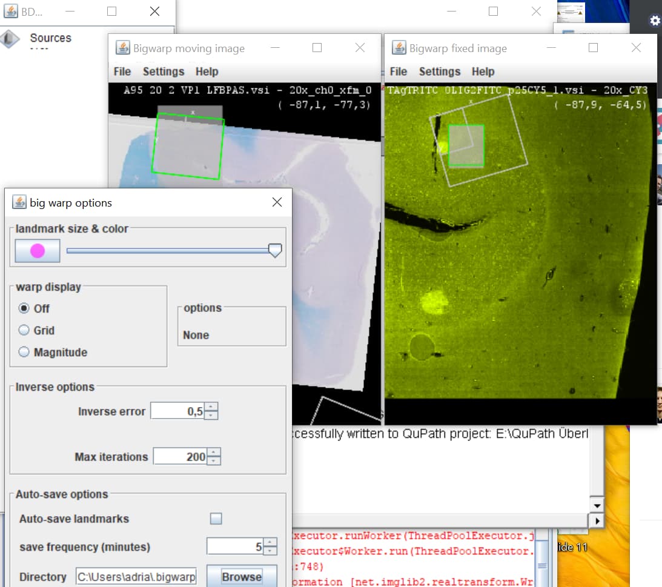Click the console scrollbar's down arrow
The width and height of the screenshot is (662, 587).
[x=597, y=505]
